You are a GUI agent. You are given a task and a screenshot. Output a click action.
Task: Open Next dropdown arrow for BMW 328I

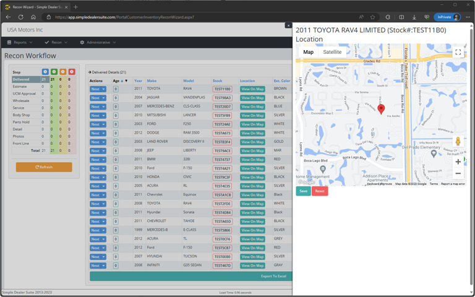pyautogui.click(x=104, y=160)
